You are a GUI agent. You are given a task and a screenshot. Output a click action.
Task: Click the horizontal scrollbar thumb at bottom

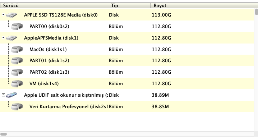point(4,134)
